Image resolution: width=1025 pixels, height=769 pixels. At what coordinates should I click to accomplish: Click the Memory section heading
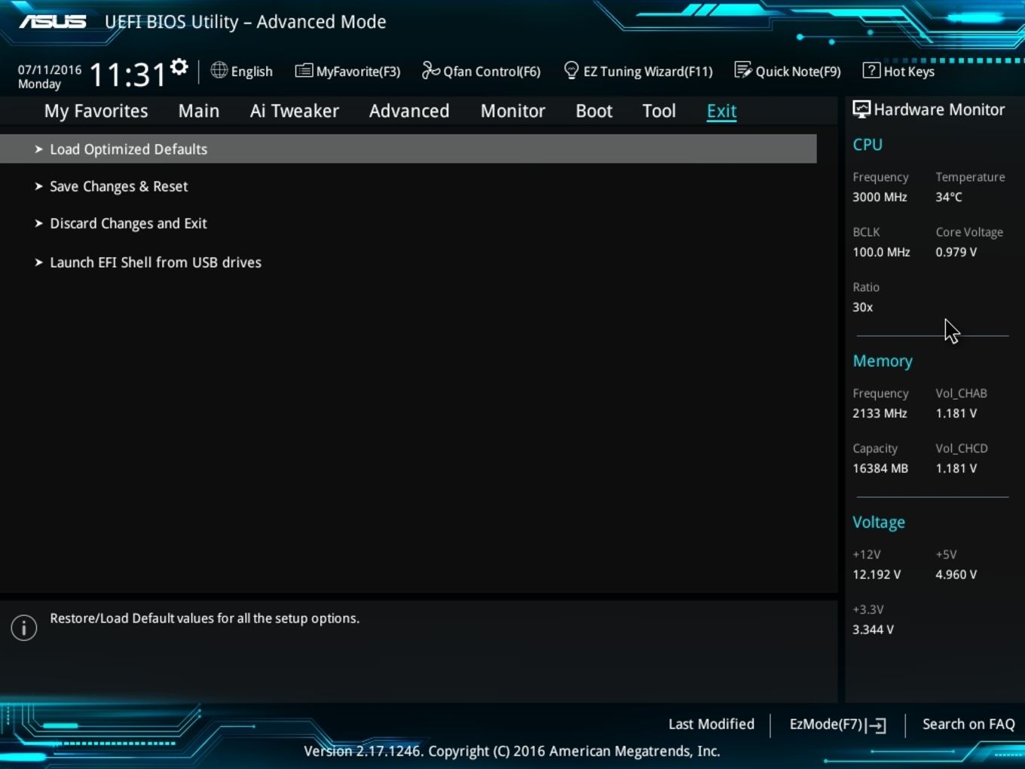pos(883,361)
